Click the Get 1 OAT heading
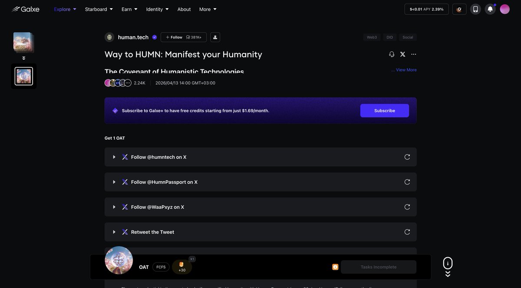Viewport: 521px width, 288px height. (x=115, y=138)
